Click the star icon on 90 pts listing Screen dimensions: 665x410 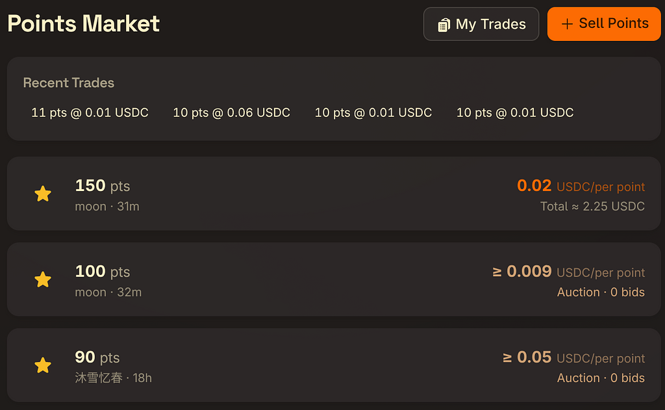43,365
